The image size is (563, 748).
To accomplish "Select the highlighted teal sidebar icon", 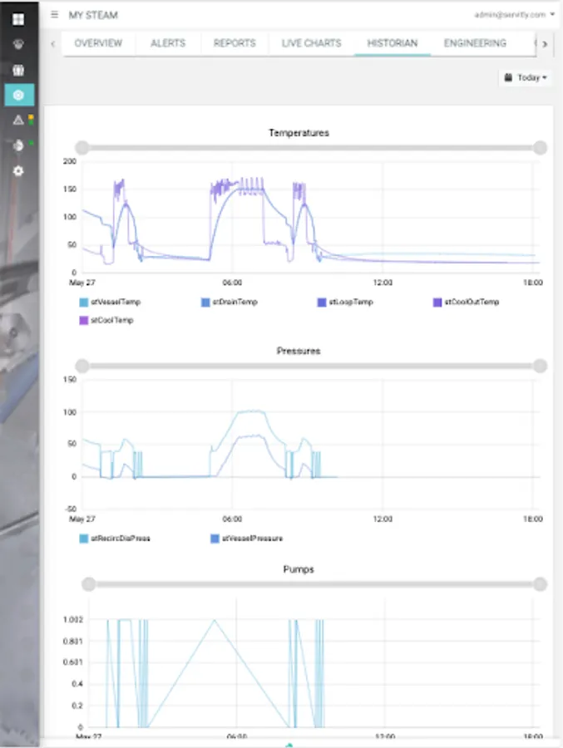I will 19,95.
